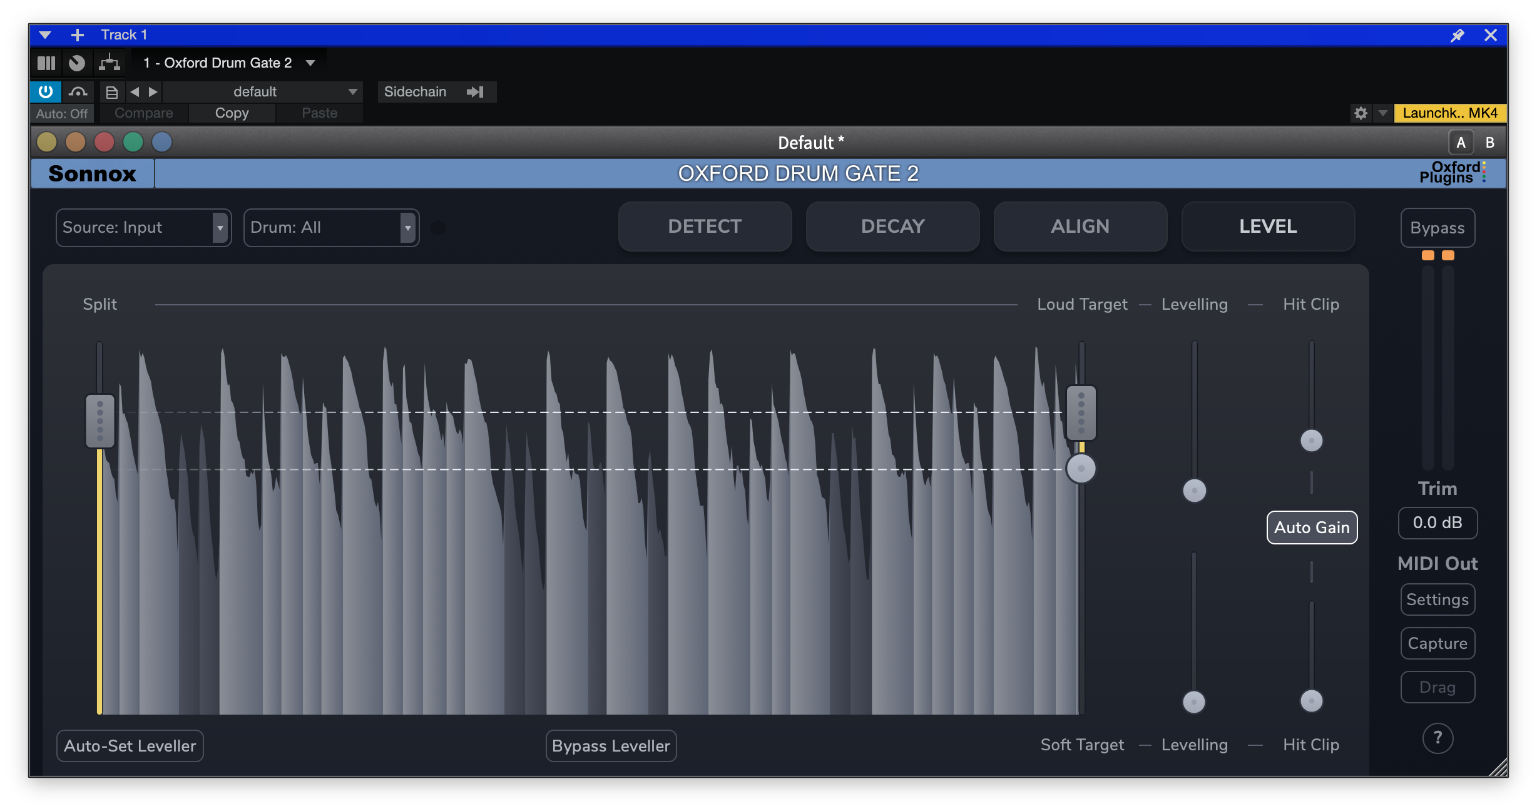Click the Soft Target round slider handle
The width and height of the screenshot is (1537, 811).
pos(1081,469)
